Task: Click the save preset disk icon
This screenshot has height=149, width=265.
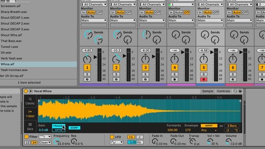Action: click(x=240, y=91)
